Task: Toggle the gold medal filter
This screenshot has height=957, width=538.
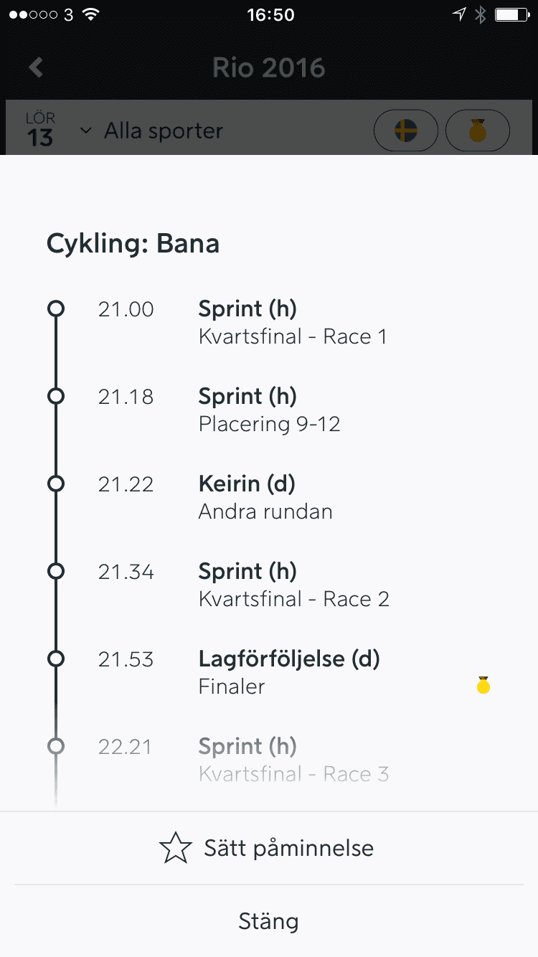Action: (x=478, y=131)
